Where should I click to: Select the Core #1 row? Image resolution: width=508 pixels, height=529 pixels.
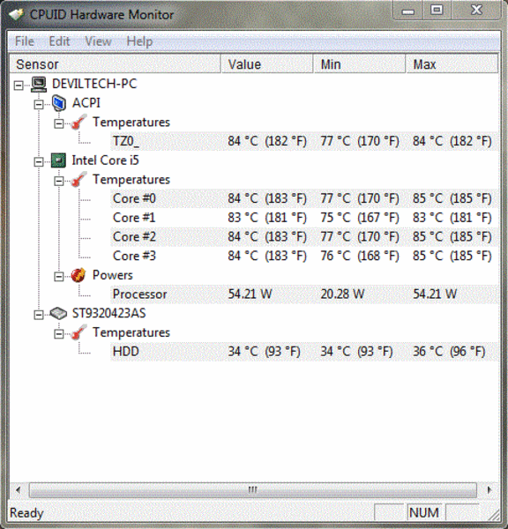point(304,218)
